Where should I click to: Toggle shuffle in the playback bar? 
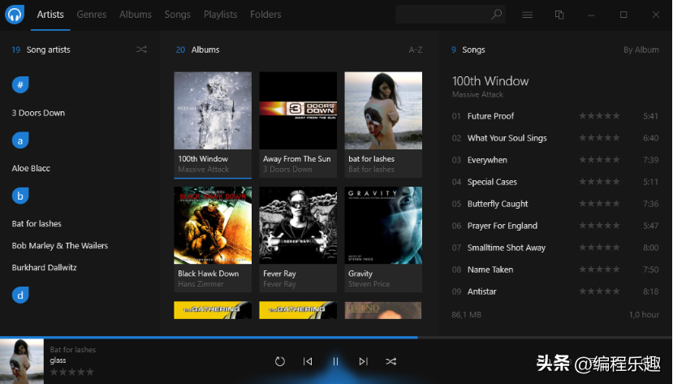tap(391, 361)
